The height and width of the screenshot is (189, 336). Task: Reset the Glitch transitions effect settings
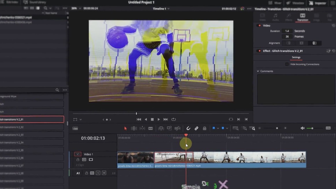pos(334,51)
